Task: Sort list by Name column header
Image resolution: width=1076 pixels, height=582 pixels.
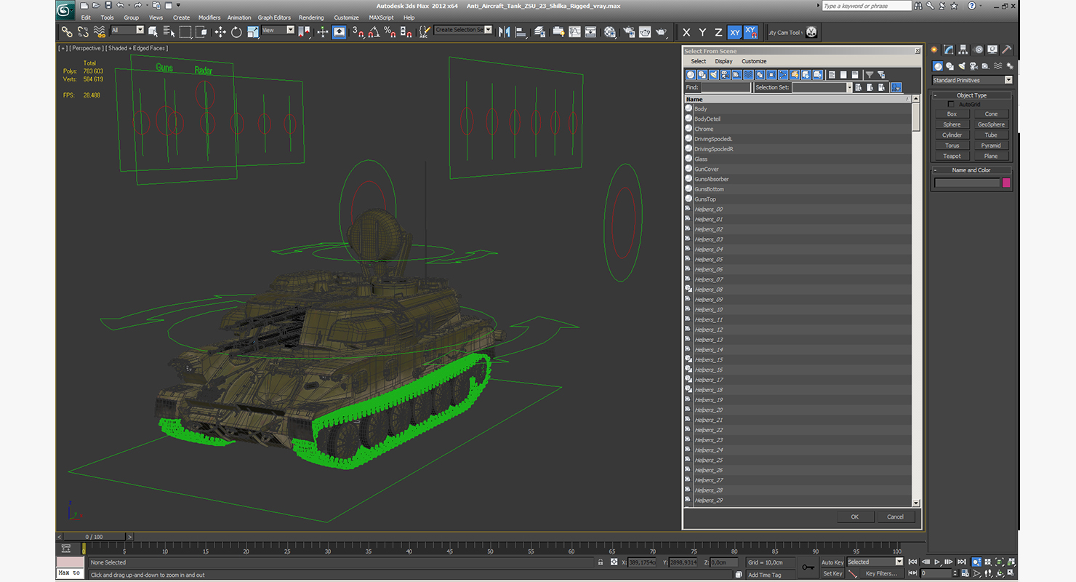Action: pos(798,99)
